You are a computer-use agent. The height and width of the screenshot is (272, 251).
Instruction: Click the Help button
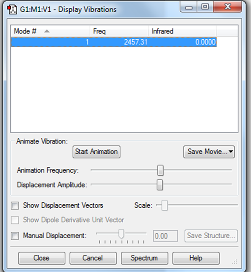196,258
